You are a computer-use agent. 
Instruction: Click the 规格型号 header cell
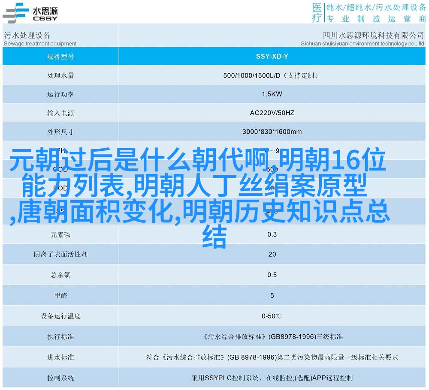coord(60,57)
